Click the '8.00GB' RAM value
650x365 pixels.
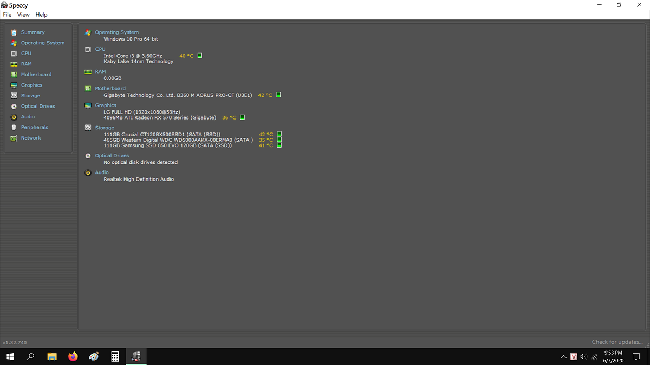click(x=113, y=78)
